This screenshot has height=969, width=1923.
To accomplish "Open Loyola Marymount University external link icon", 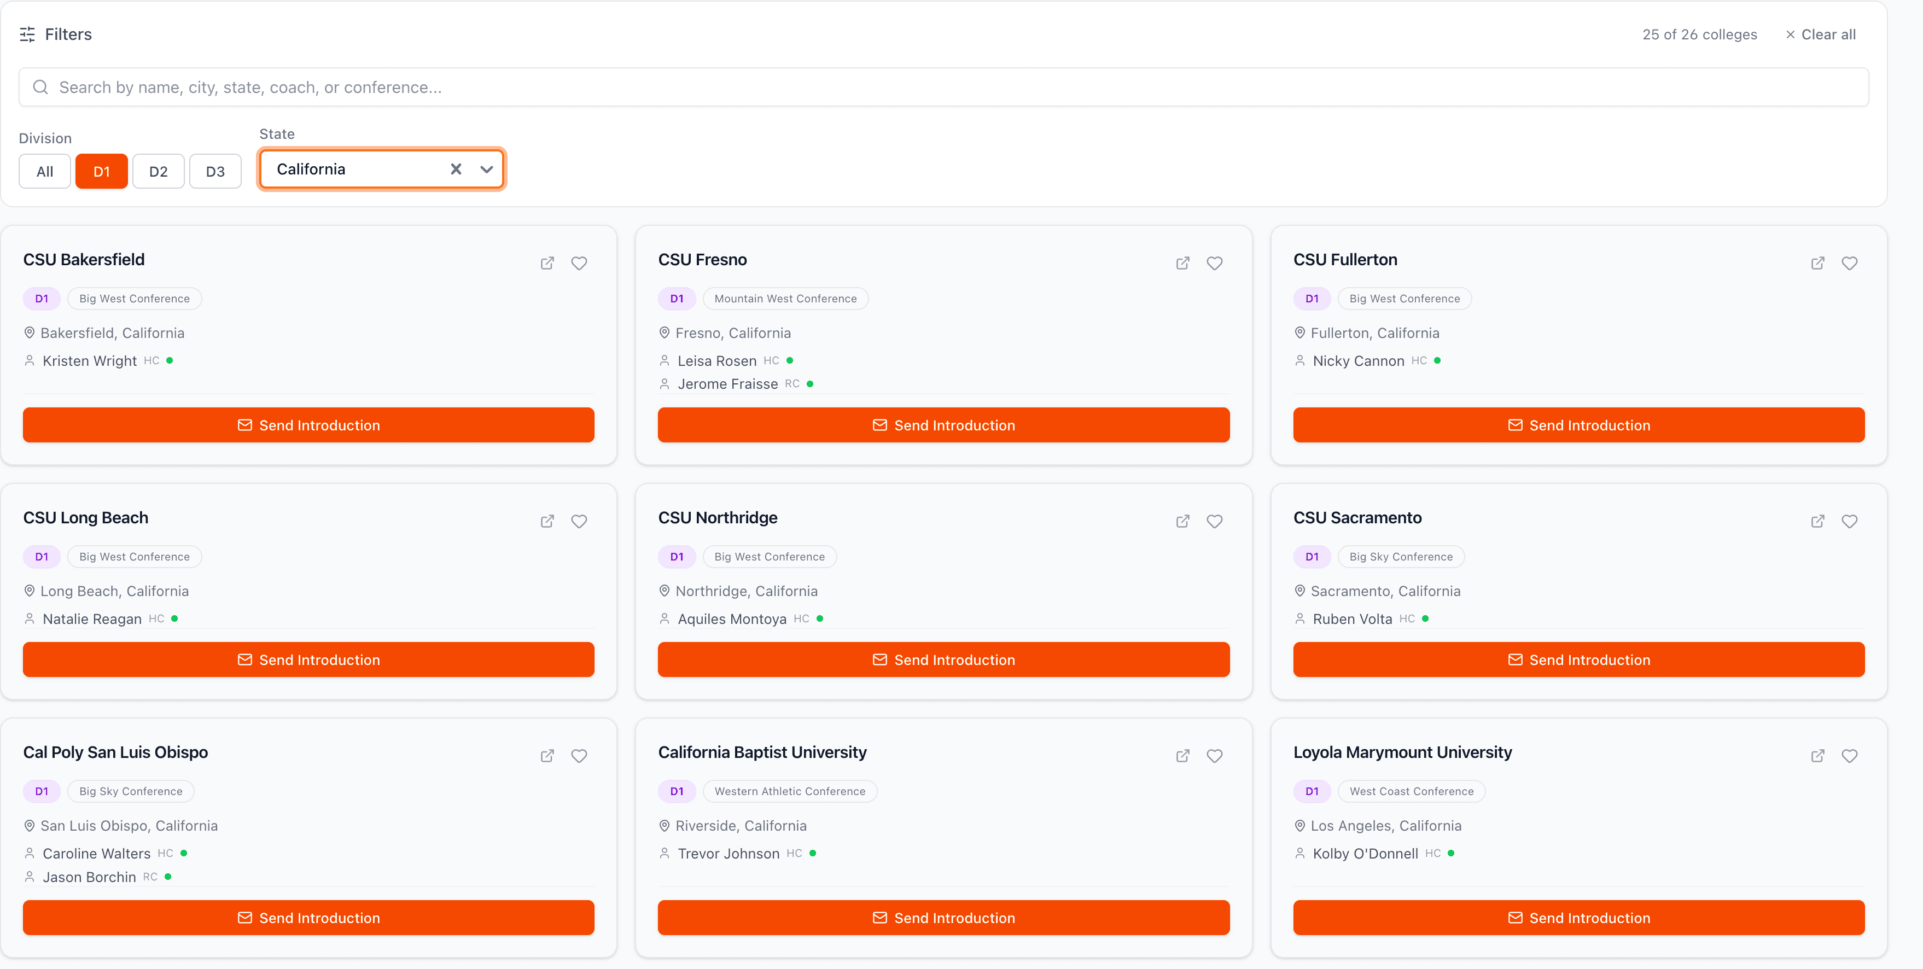I will click(1818, 756).
